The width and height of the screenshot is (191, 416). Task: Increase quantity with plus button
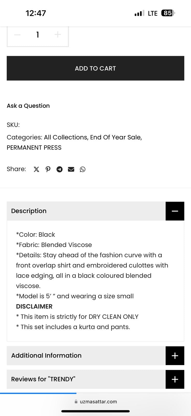pos(58,35)
